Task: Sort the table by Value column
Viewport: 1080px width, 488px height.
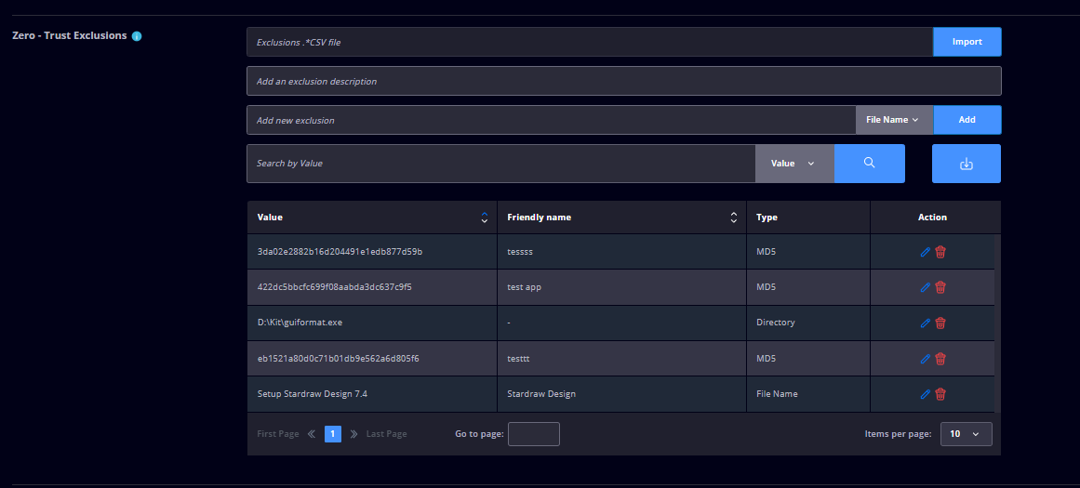Action: click(485, 218)
